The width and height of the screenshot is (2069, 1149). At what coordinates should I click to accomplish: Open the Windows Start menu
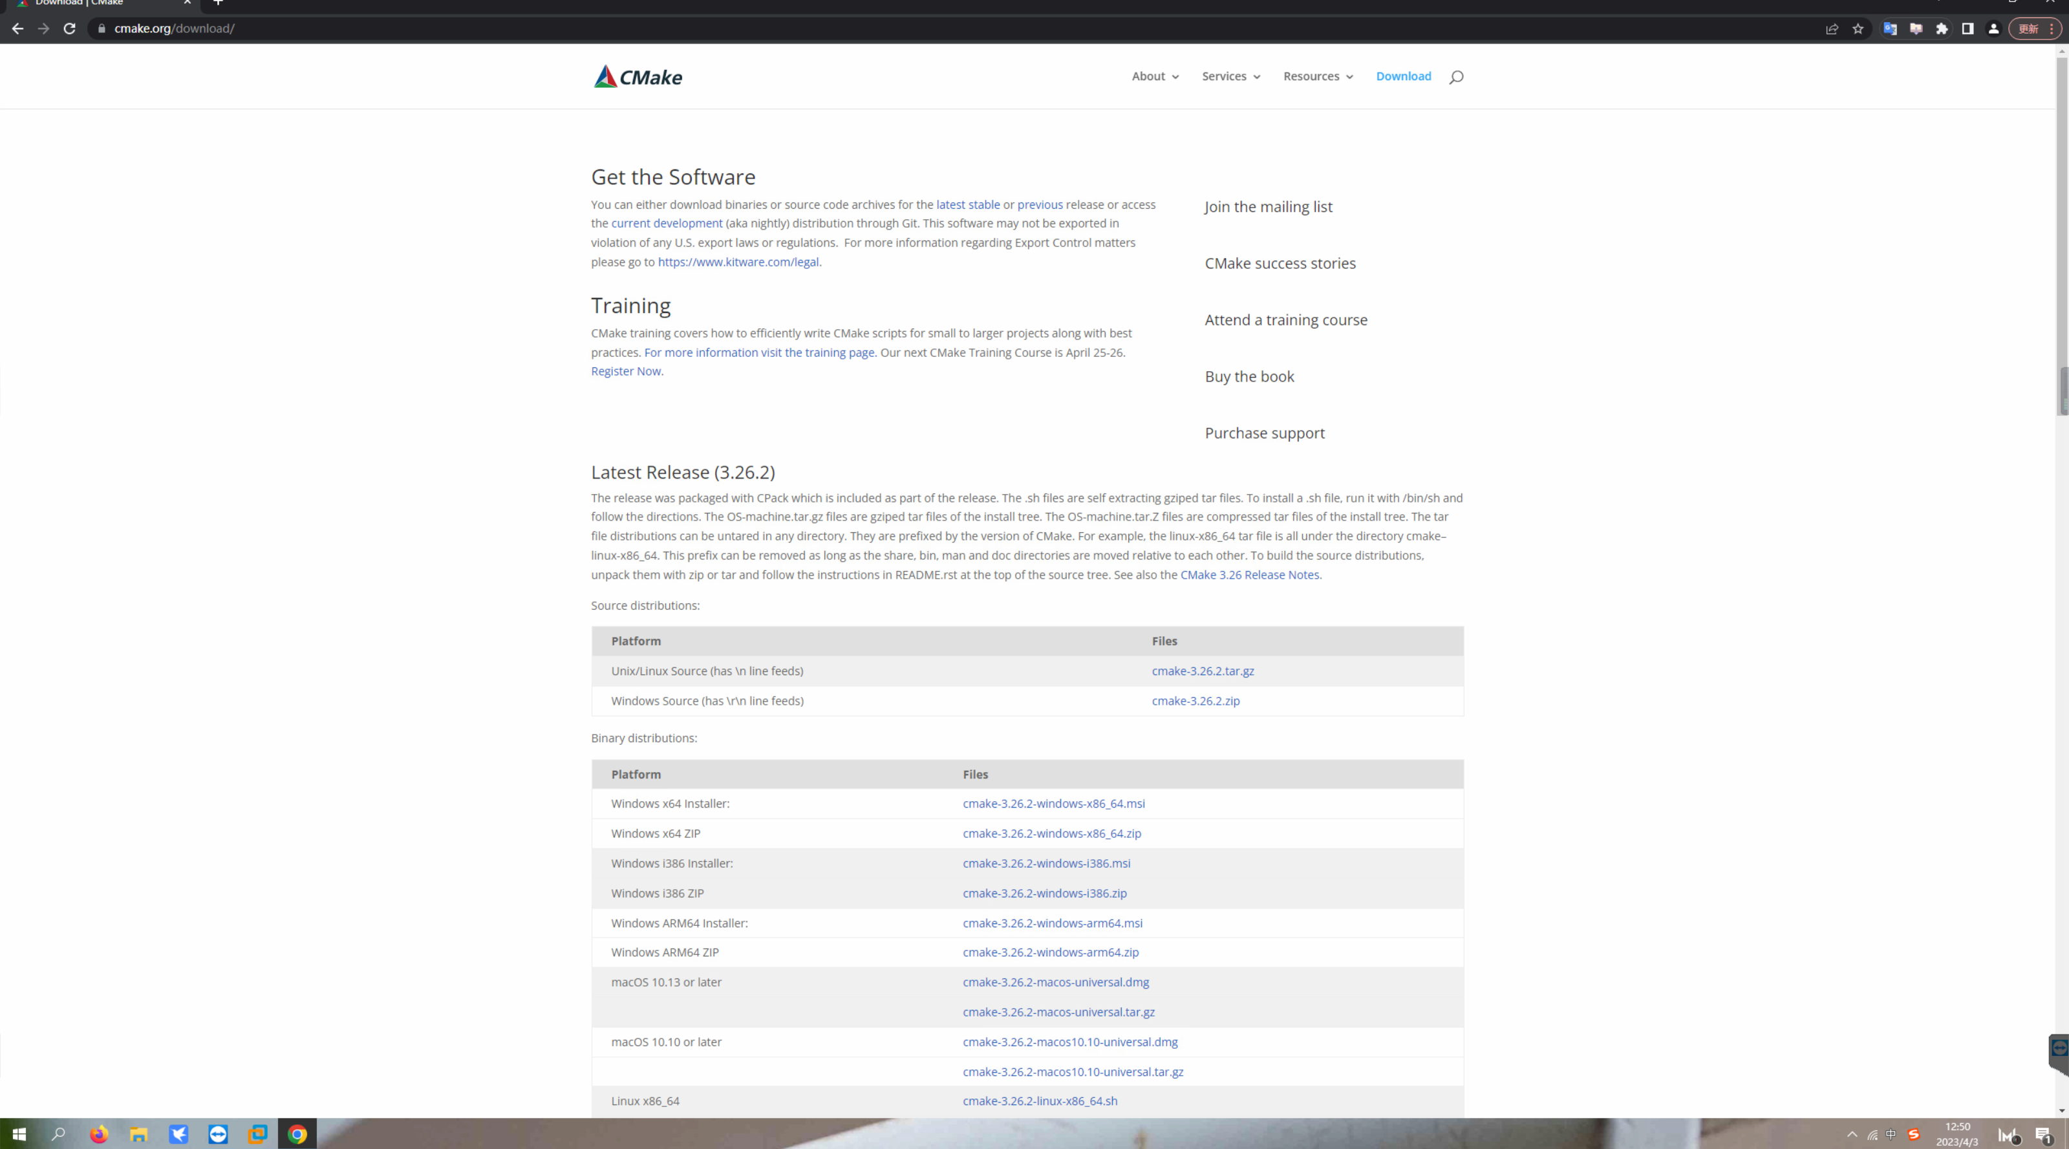19,1133
